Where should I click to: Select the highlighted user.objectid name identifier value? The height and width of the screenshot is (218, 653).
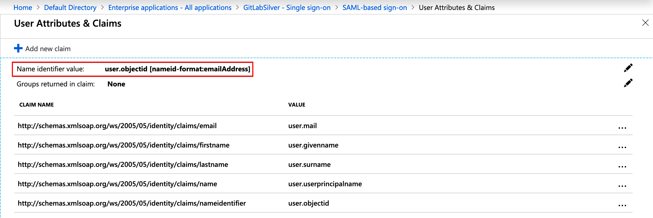(177, 69)
